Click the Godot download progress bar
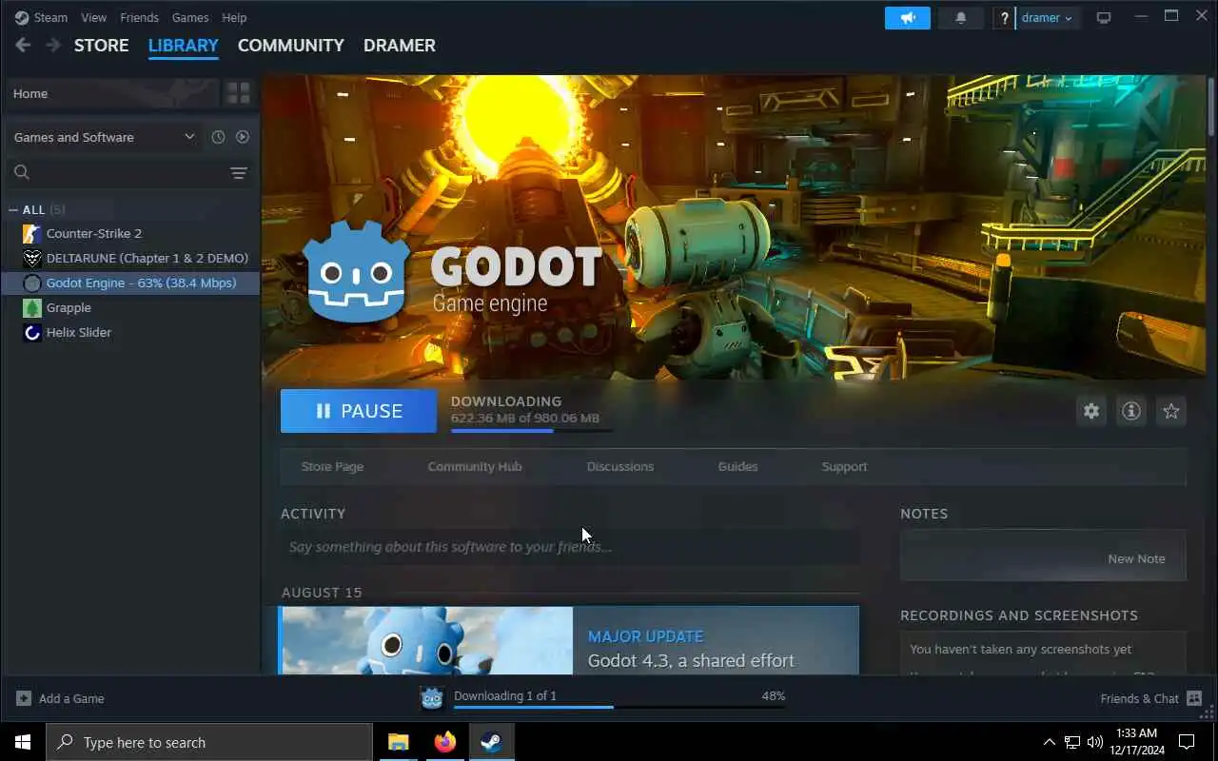 (532, 431)
